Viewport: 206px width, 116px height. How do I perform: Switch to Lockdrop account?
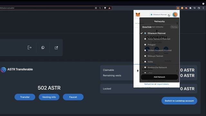click(x=179, y=101)
